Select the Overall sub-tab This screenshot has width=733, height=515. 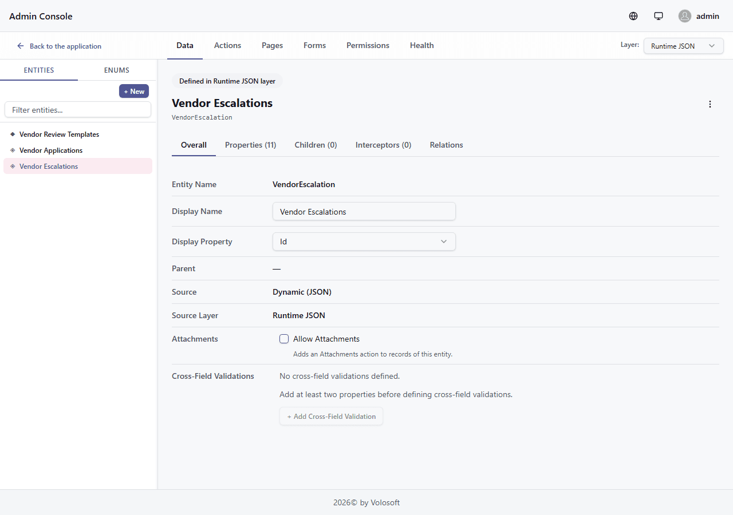point(194,145)
